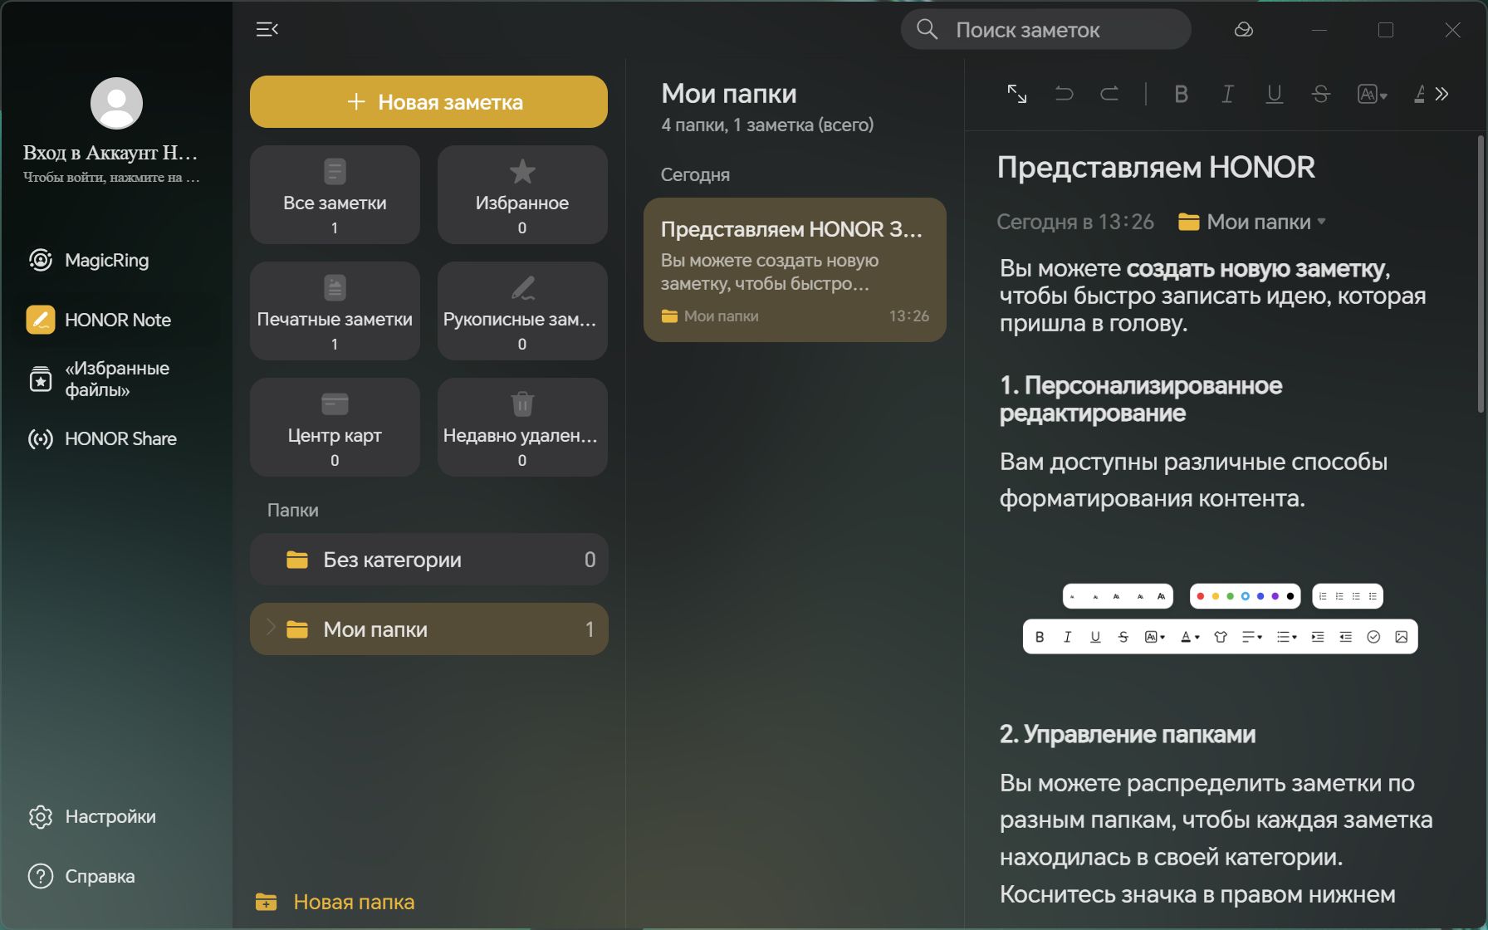Undo the last edit
The width and height of the screenshot is (1488, 930).
pyautogui.click(x=1064, y=94)
